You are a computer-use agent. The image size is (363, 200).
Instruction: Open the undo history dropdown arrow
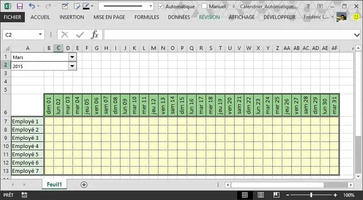tap(39, 6)
